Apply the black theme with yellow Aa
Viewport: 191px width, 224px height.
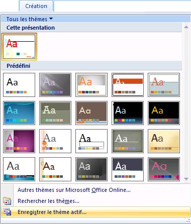[164, 113]
